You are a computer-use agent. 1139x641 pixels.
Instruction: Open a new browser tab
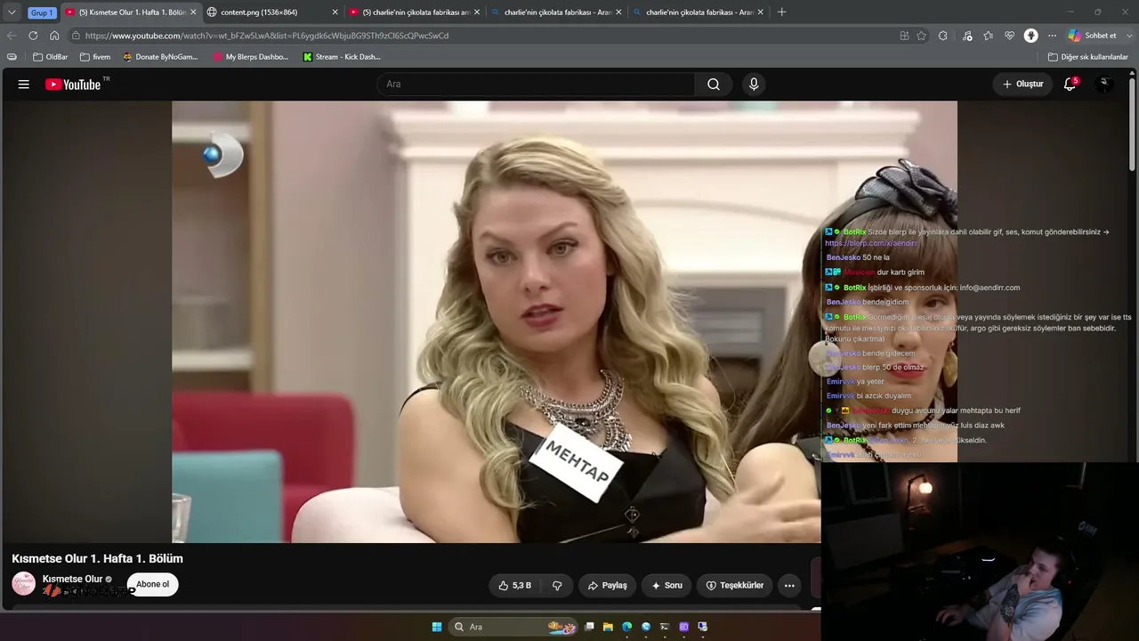click(x=781, y=12)
